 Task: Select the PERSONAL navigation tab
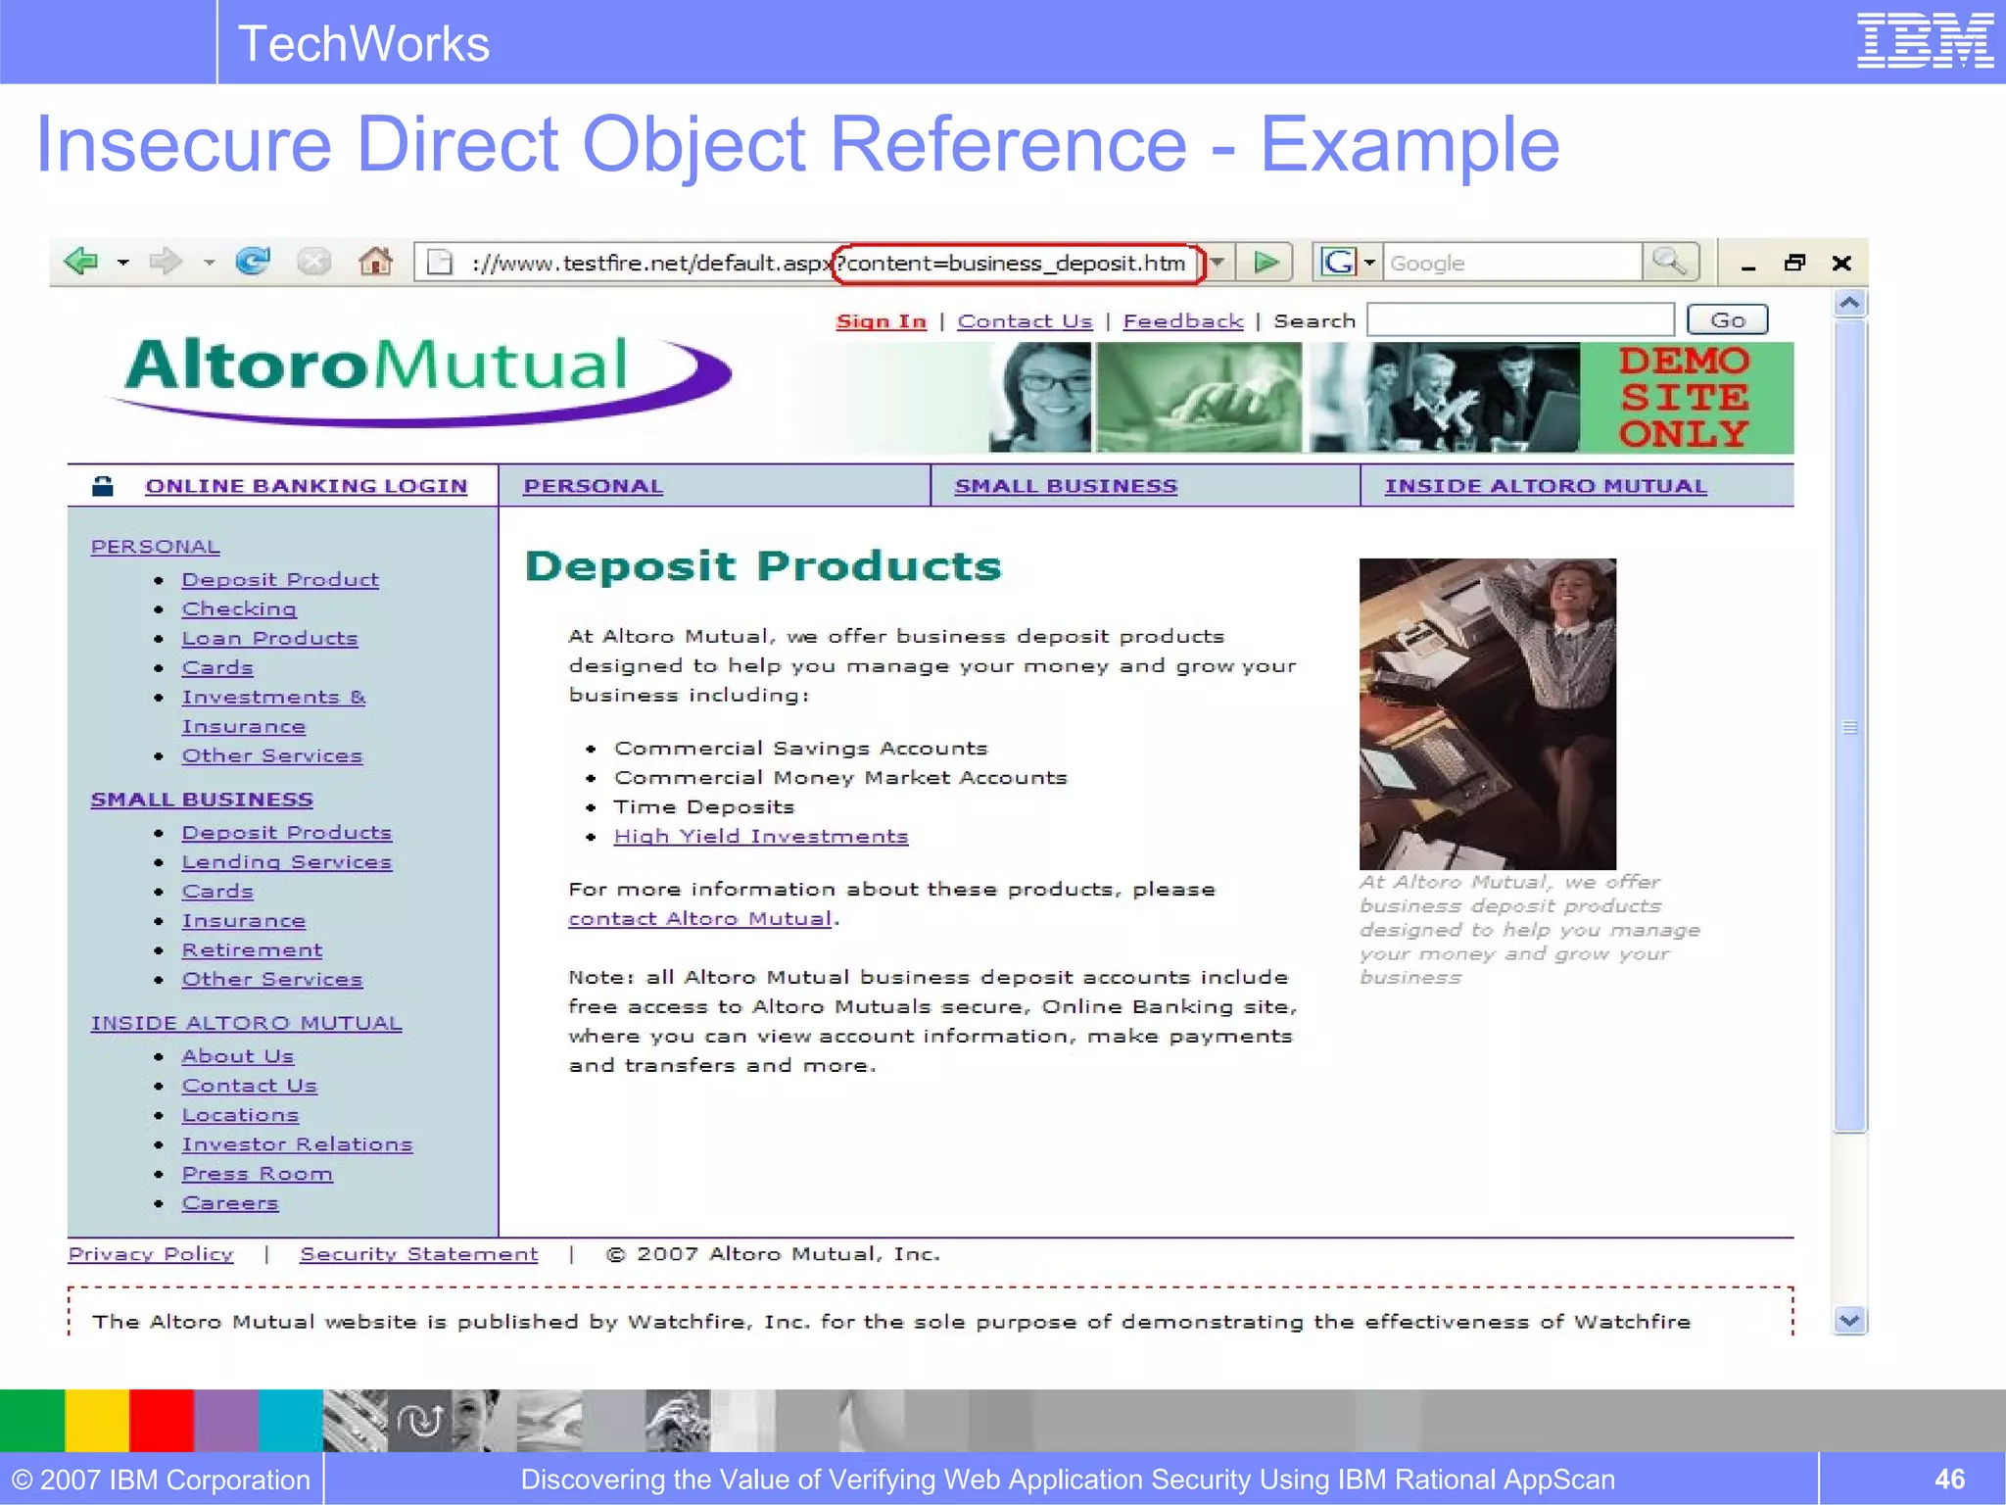click(x=594, y=486)
